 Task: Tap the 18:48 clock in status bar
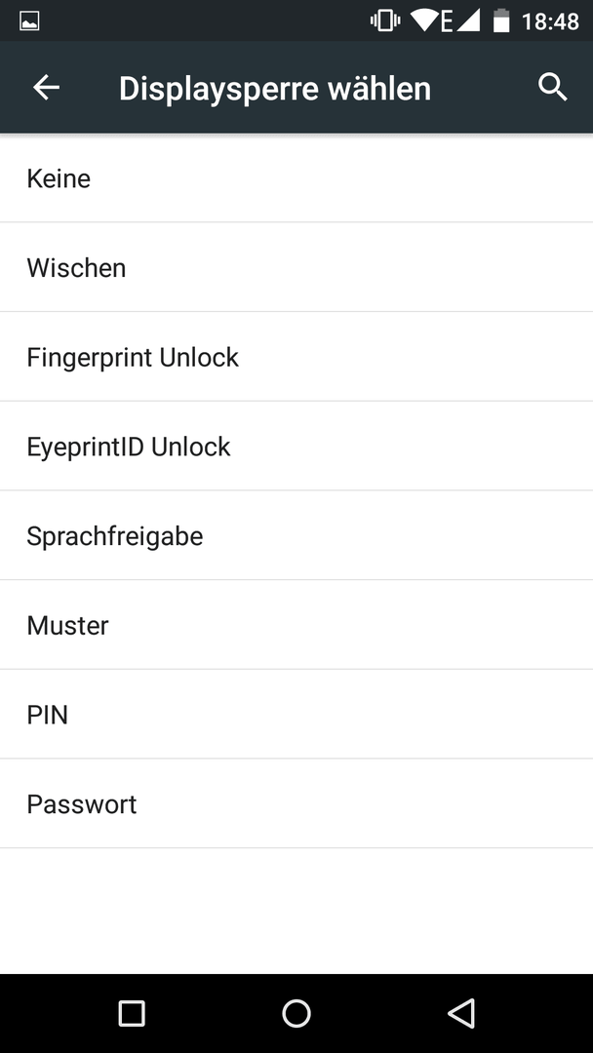[x=551, y=21]
